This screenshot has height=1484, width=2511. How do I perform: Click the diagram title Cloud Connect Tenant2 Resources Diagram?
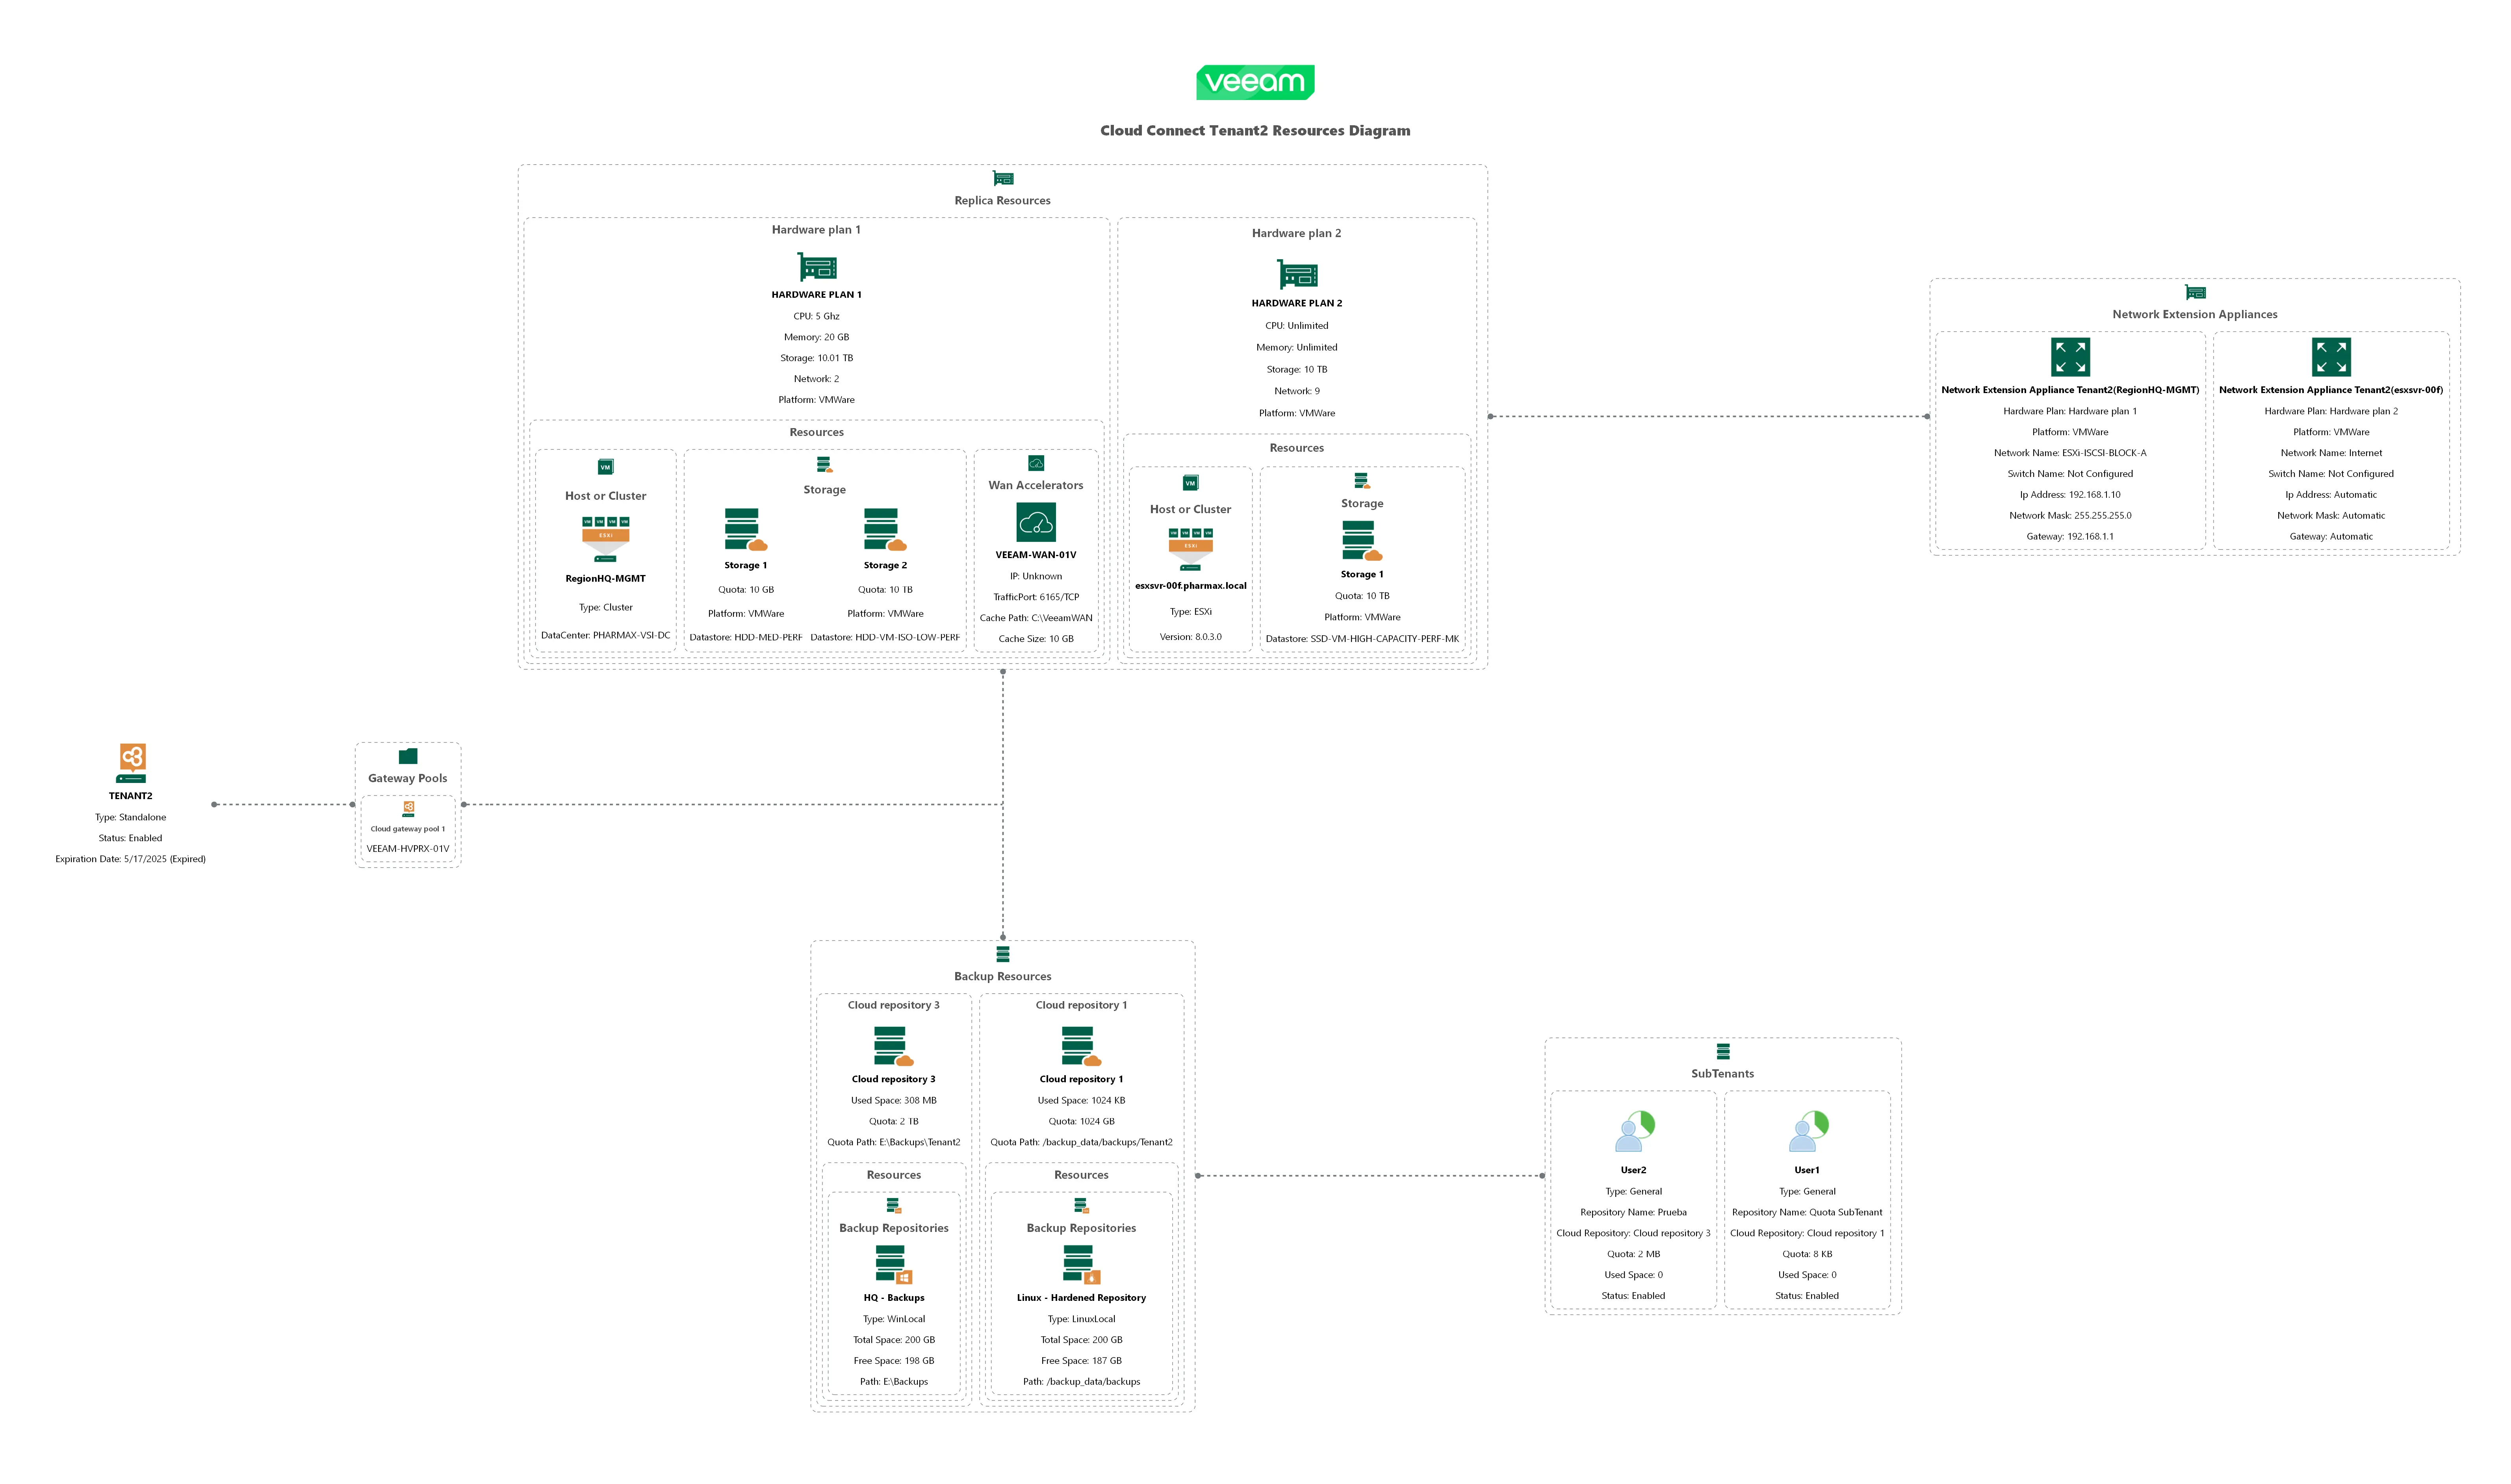[x=1255, y=131]
